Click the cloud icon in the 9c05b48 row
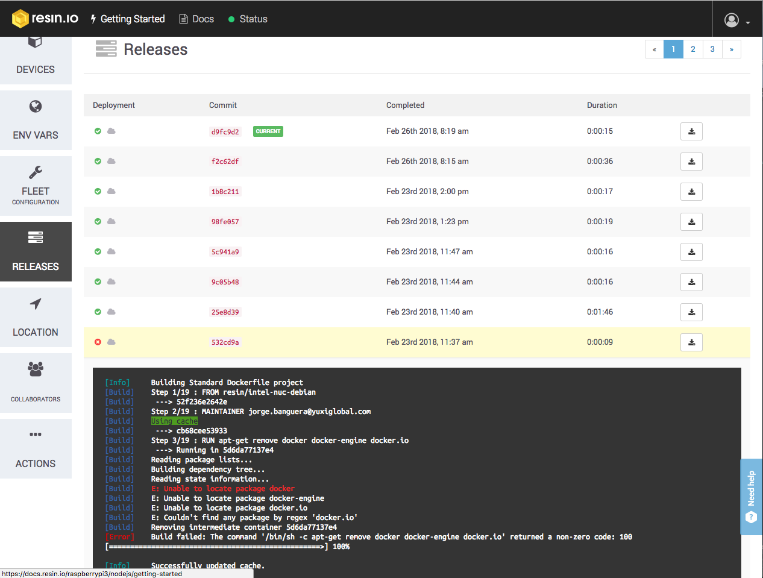Screen dimensions: 763x578 click(111, 281)
